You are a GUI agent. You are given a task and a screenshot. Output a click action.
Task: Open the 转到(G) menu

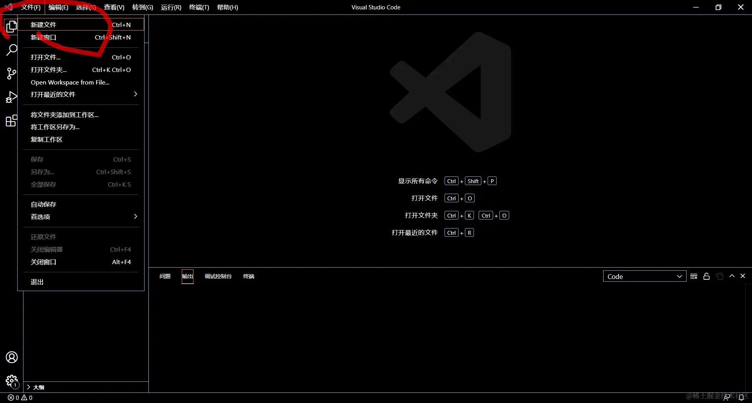143,7
